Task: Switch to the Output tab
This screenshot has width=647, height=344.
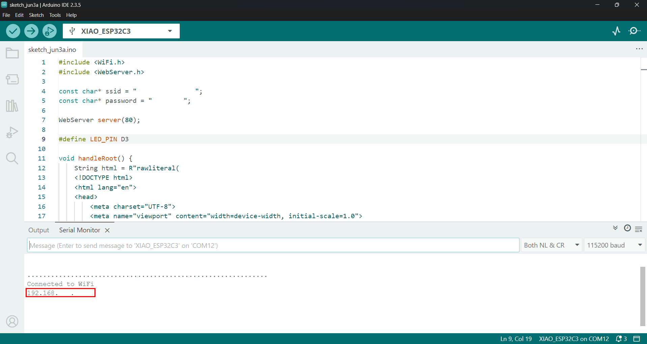Action: (x=38, y=230)
